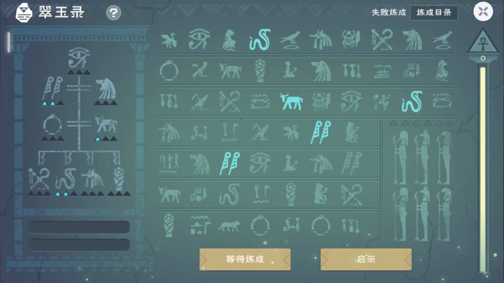Switch to the 失败炼成 tab
The width and height of the screenshot is (504, 283).
click(388, 12)
